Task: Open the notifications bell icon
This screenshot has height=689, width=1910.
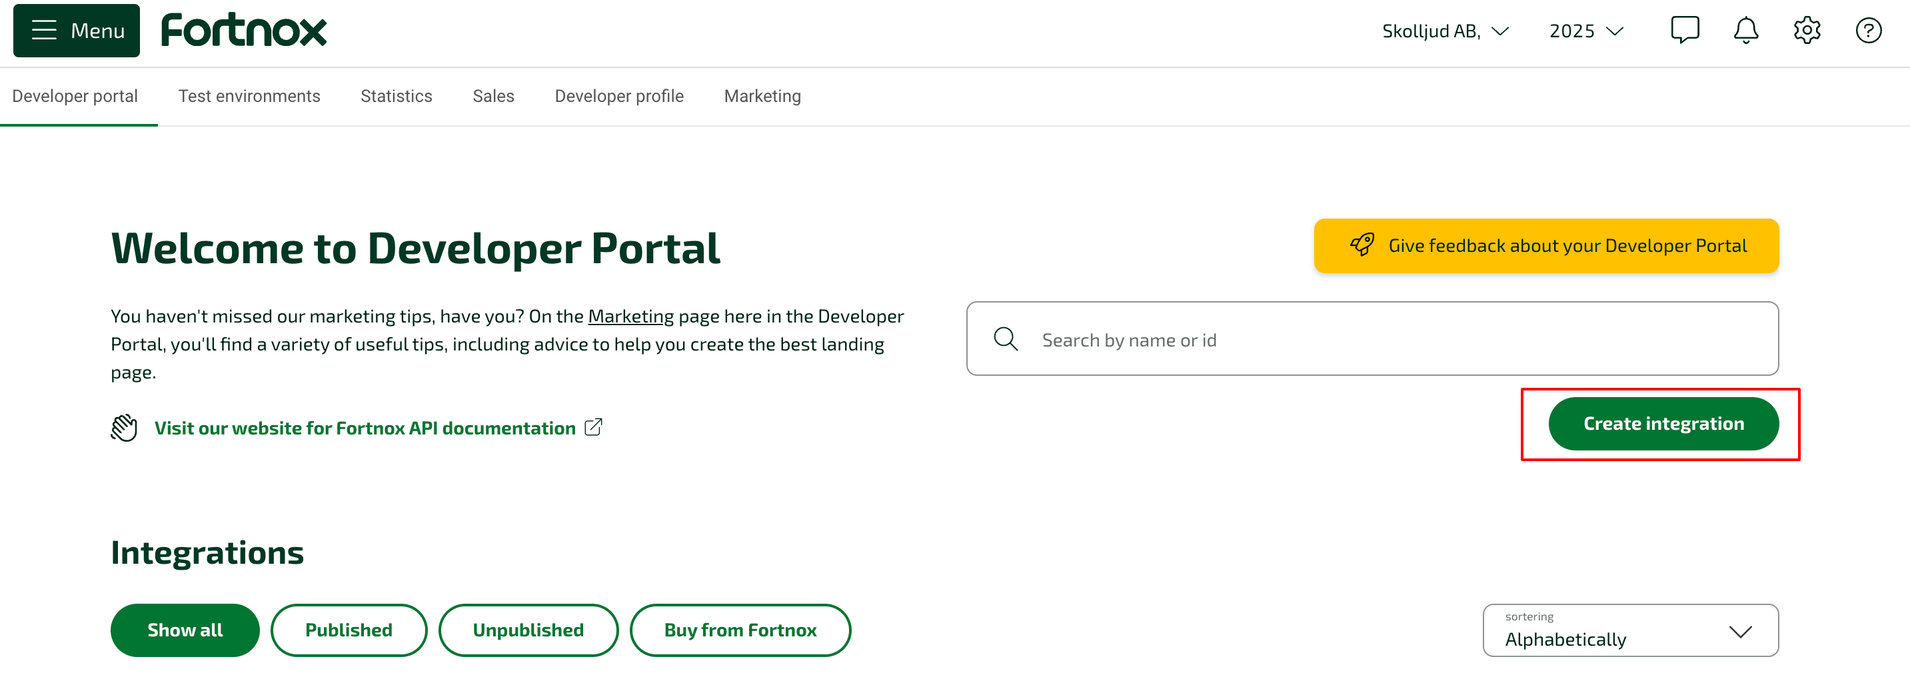Action: pyautogui.click(x=1745, y=31)
